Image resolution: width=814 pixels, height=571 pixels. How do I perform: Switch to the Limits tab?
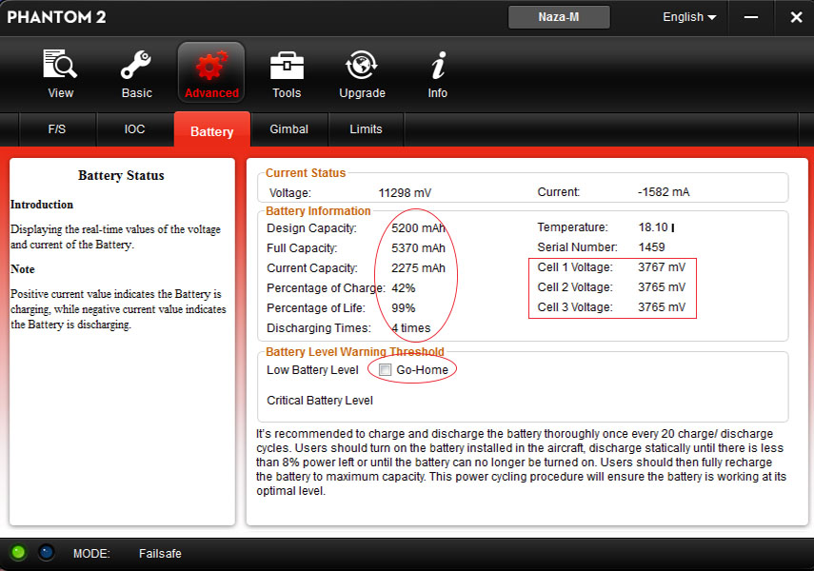pos(366,129)
